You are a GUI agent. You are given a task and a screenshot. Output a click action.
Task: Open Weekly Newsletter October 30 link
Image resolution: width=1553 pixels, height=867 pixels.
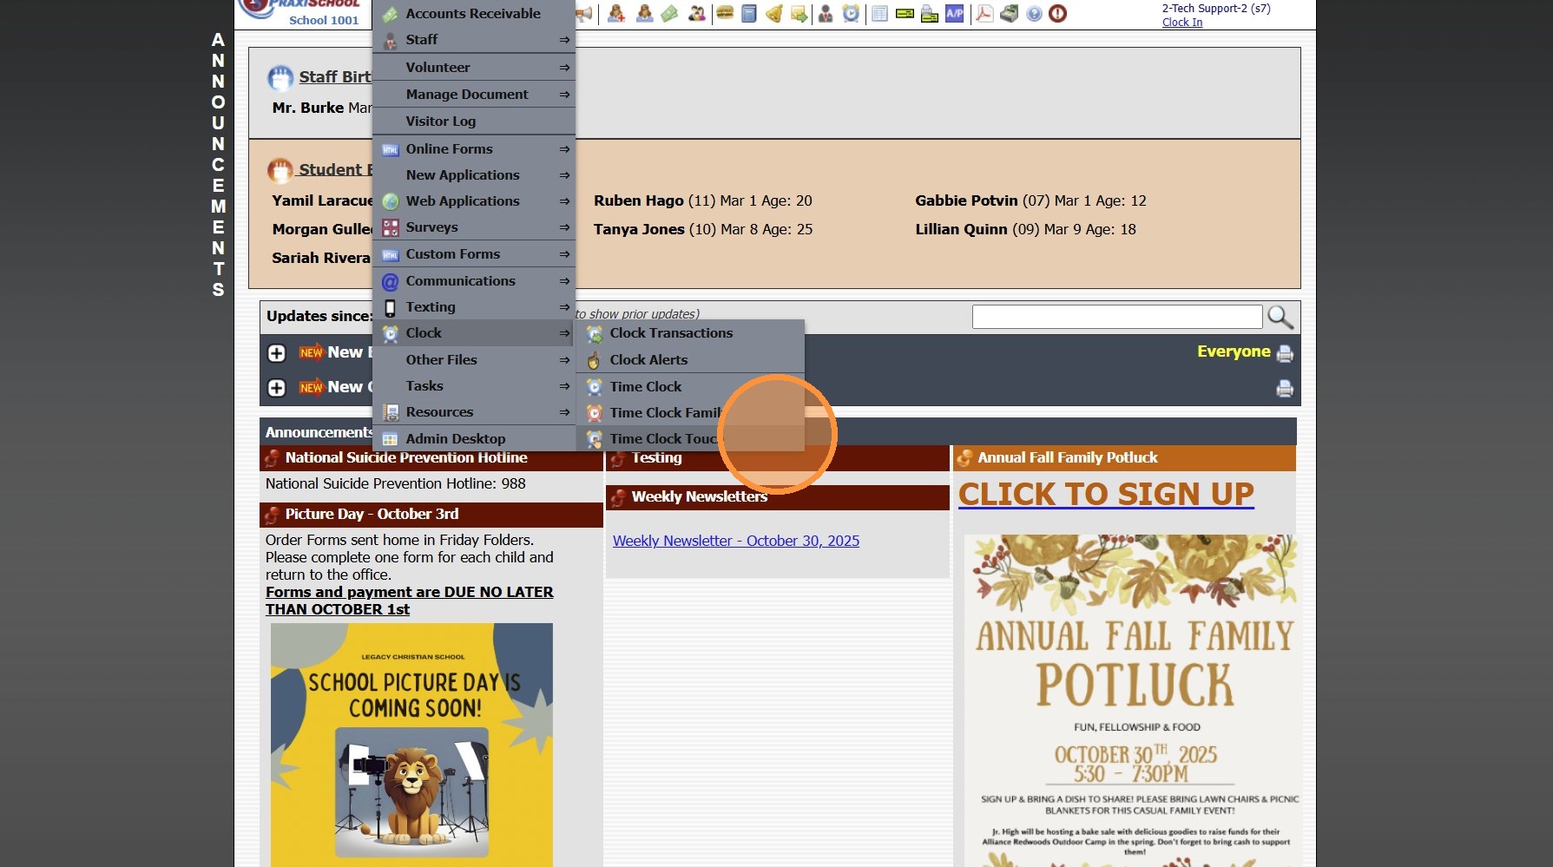(735, 541)
